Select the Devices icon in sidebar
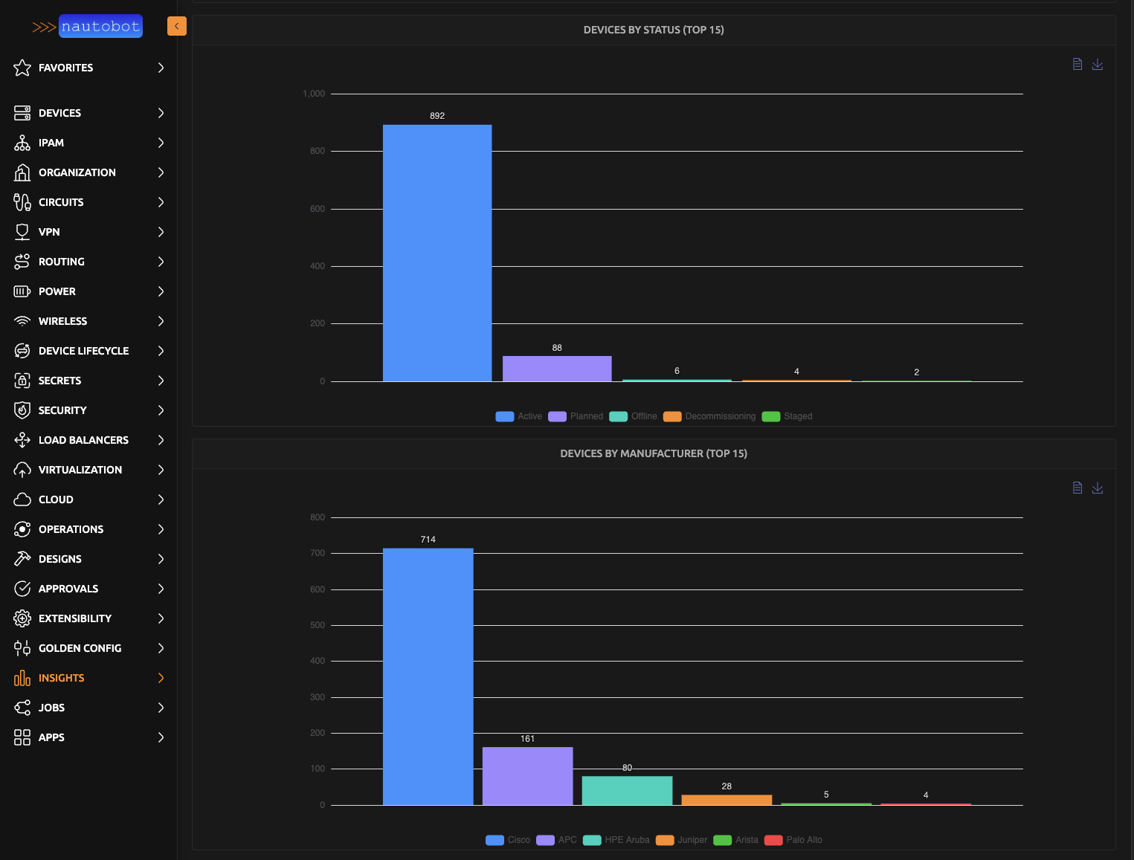Image resolution: width=1134 pixels, height=860 pixels. 22,112
